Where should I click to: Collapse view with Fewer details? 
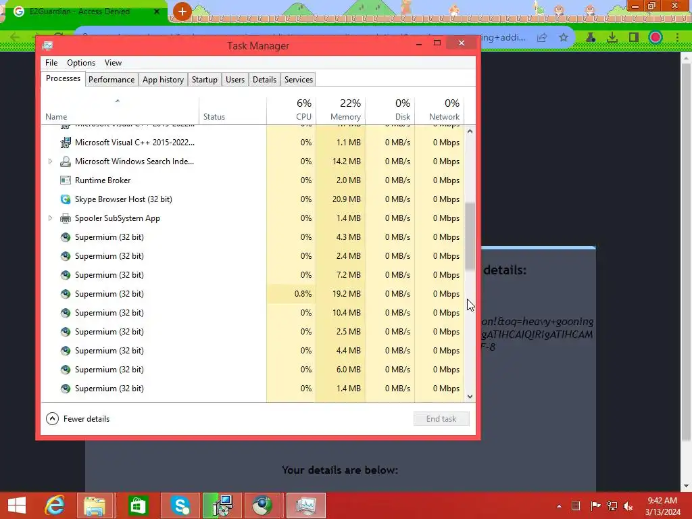pos(78,419)
